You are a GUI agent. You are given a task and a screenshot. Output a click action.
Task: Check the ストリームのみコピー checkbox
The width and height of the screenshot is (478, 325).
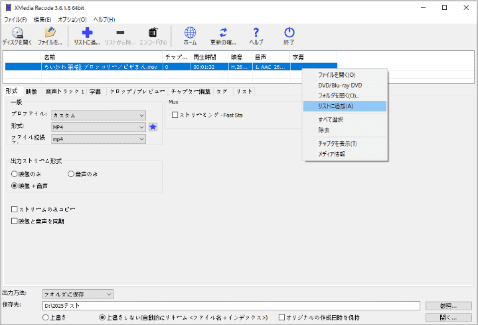pos(15,210)
